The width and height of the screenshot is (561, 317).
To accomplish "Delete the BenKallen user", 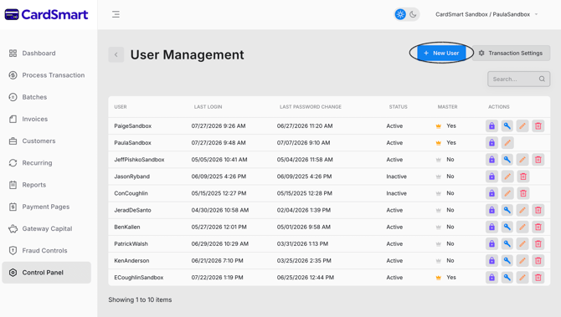I will [538, 227].
